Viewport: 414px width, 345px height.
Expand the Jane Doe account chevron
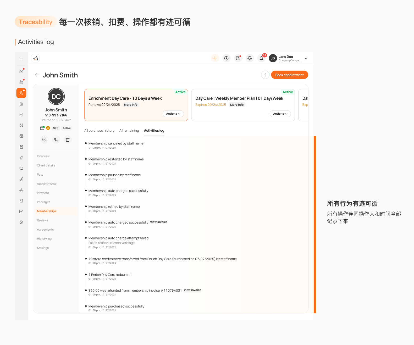pos(306,58)
